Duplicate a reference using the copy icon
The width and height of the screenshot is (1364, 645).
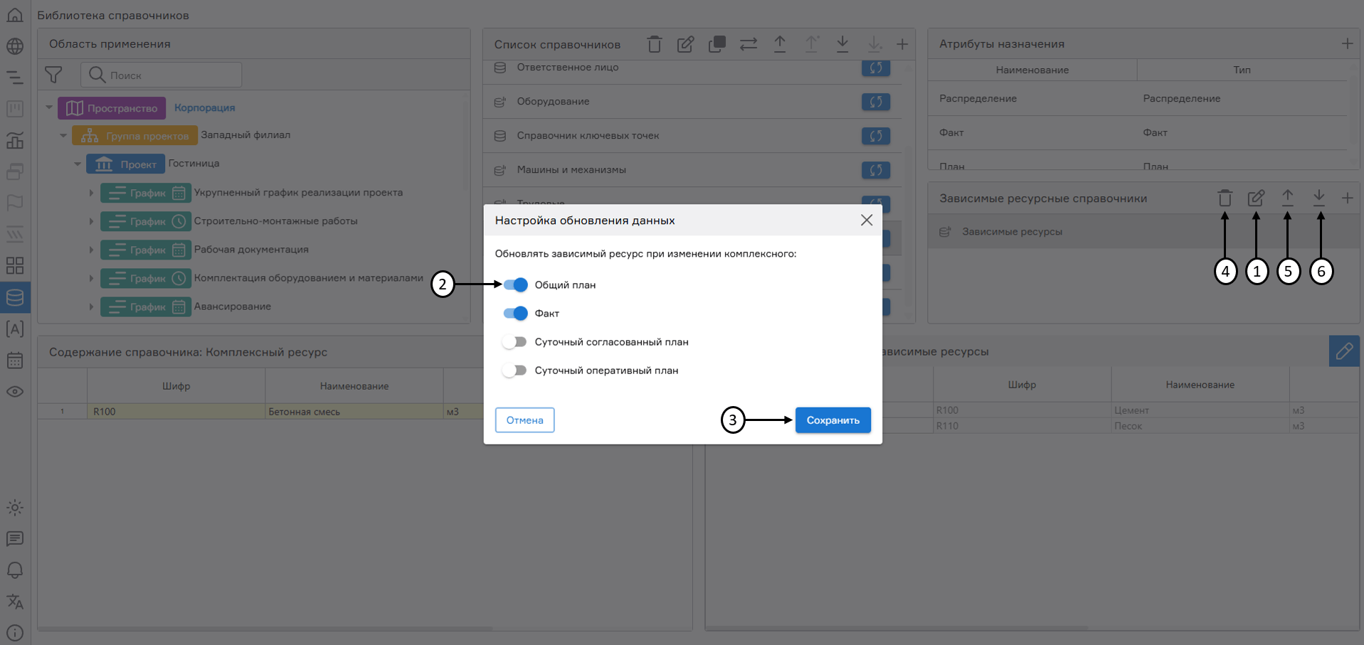[717, 43]
